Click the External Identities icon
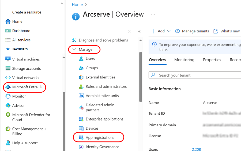This screenshot has height=151, width=241. 81,77
